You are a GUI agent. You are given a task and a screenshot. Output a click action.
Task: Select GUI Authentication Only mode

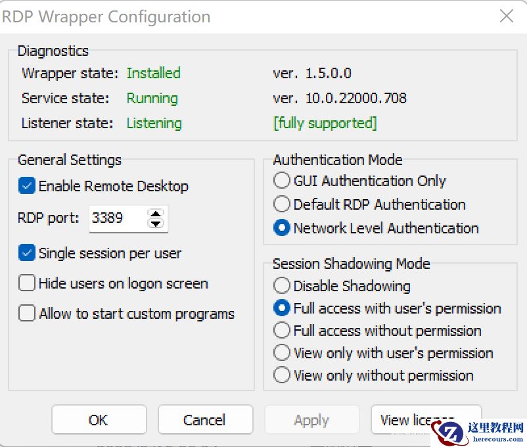[x=281, y=180]
